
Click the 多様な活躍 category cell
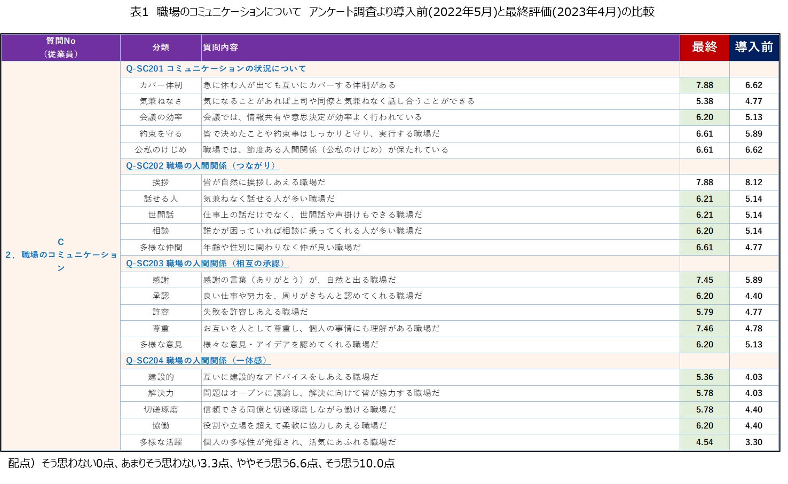[x=161, y=442]
